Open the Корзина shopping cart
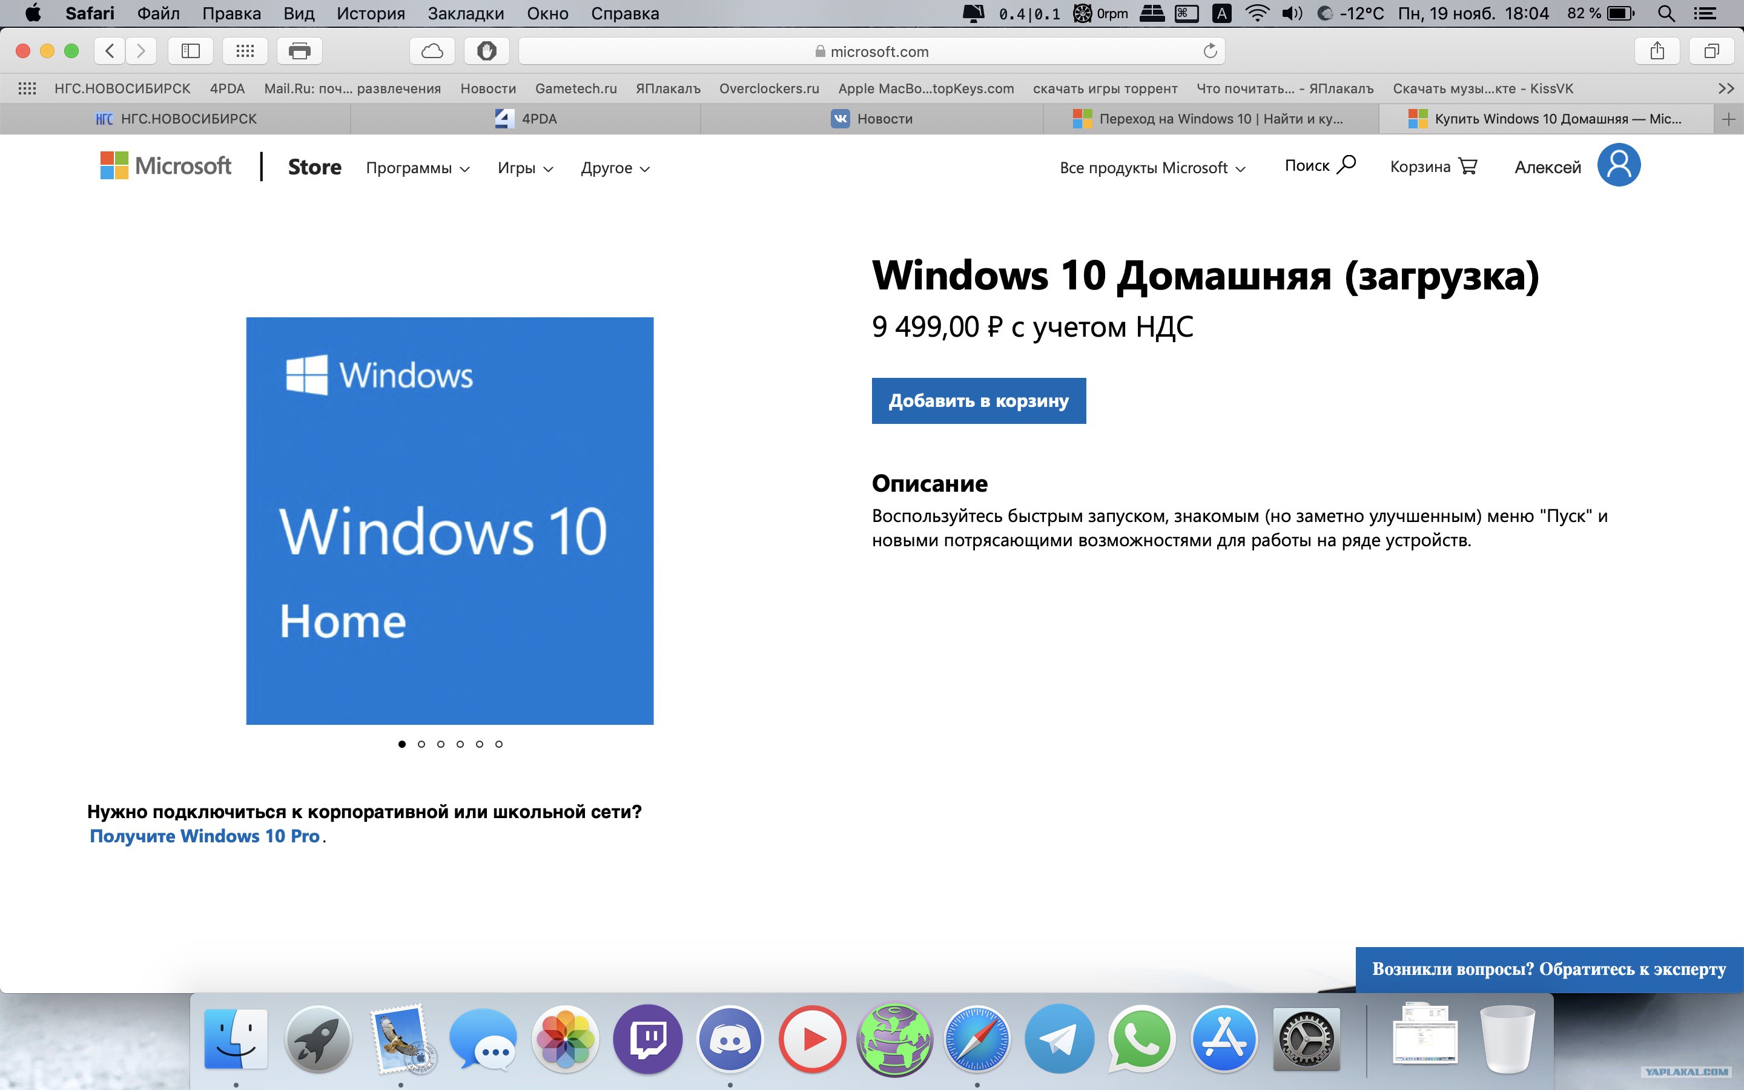 pyautogui.click(x=1433, y=167)
